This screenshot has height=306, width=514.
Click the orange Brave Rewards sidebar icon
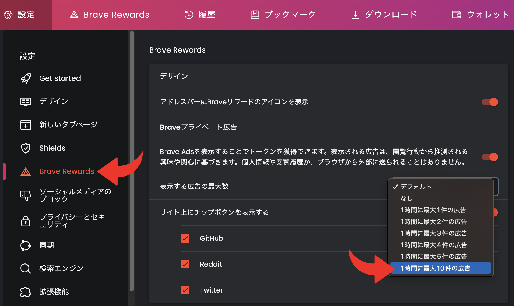coord(26,172)
